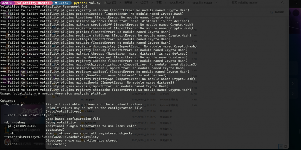This screenshot has height=150, width=301.
Task: Click the registry.shutdown import error line
Action: click(95, 10)
